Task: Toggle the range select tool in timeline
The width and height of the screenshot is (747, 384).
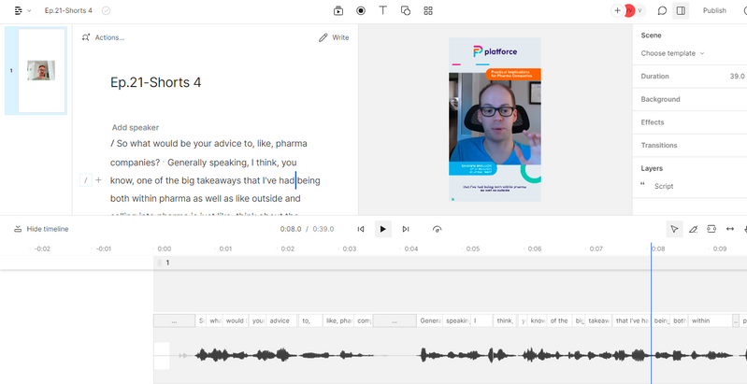Action: point(711,229)
